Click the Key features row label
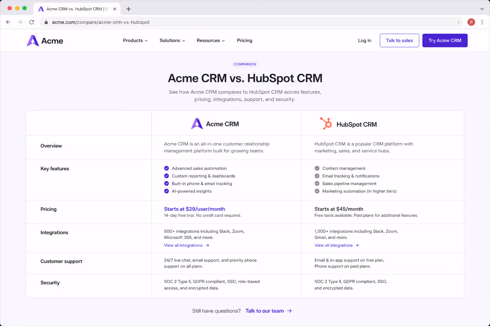The height and width of the screenshot is (326, 490). [55, 169]
